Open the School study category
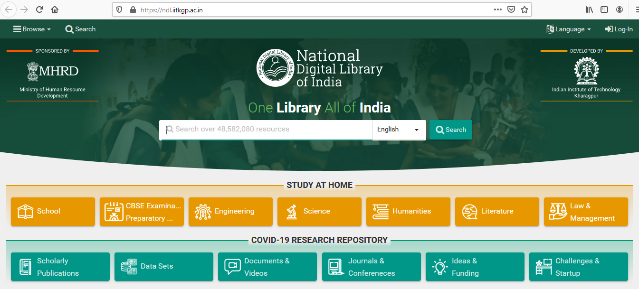The image size is (639, 289). tap(53, 212)
